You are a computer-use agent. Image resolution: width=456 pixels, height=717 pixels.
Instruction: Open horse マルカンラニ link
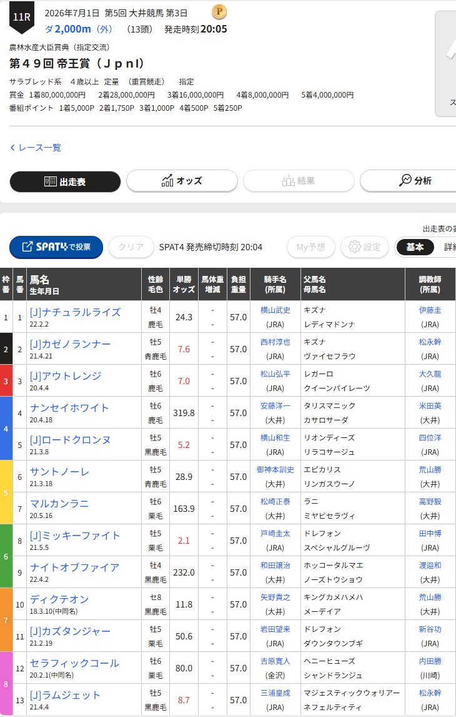click(x=59, y=504)
